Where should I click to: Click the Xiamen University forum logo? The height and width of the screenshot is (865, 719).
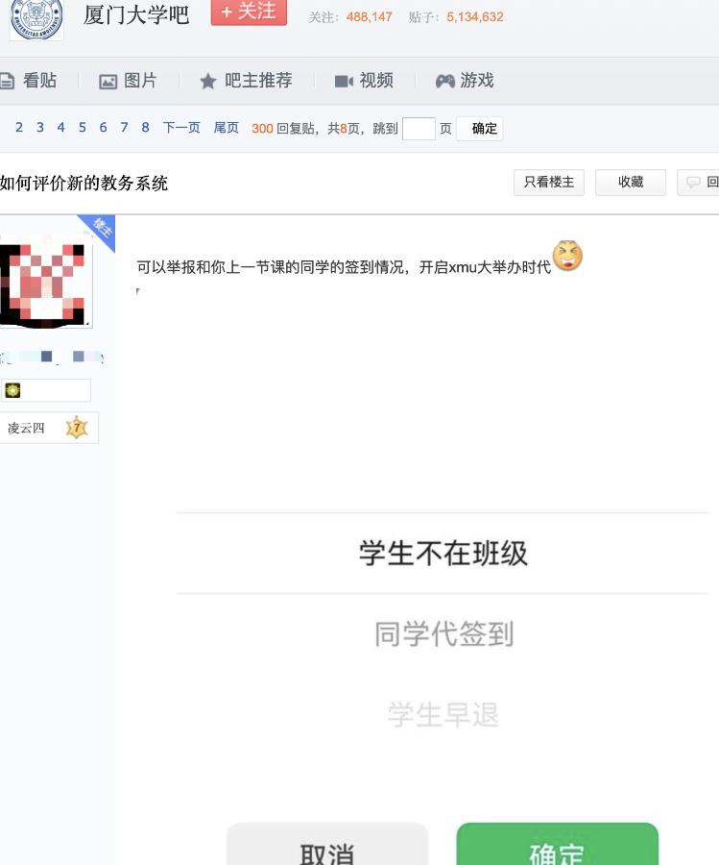(x=36, y=19)
